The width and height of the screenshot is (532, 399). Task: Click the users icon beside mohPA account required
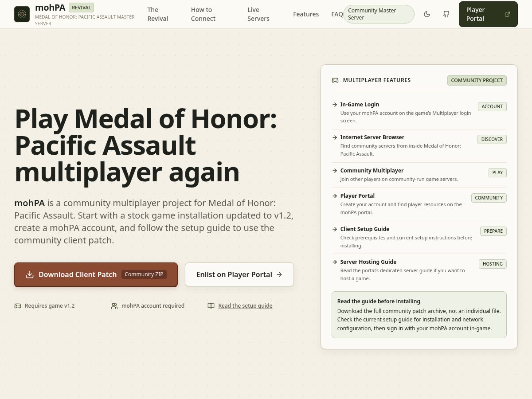click(114, 306)
